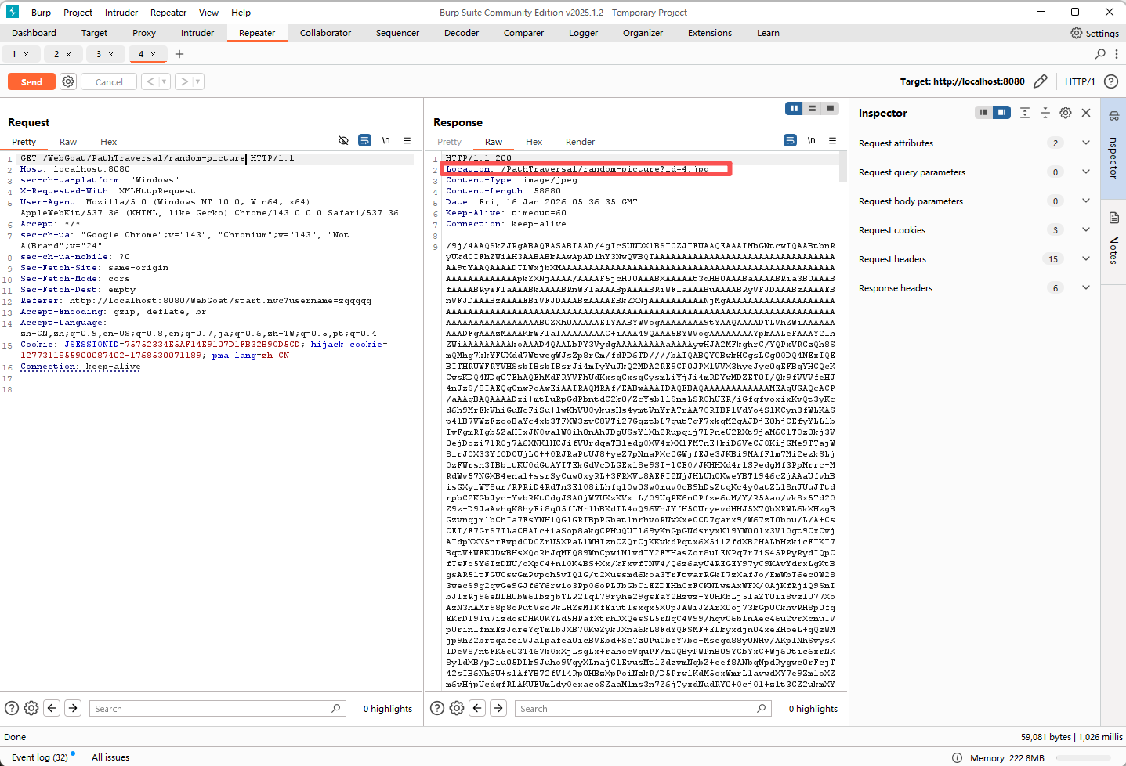The width and height of the screenshot is (1126, 766).
Task: Add a new Repeater tab
Action: 179,54
